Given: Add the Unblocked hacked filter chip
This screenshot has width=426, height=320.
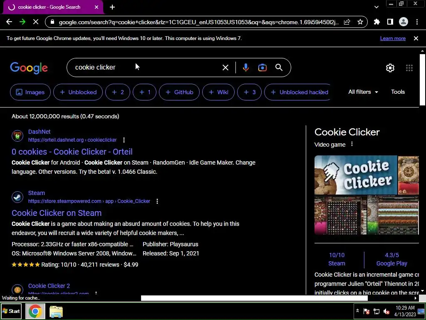Looking at the screenshot, I should pyautogui.click(x=297, y=92).
